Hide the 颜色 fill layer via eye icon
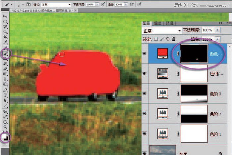 [145, 53]
